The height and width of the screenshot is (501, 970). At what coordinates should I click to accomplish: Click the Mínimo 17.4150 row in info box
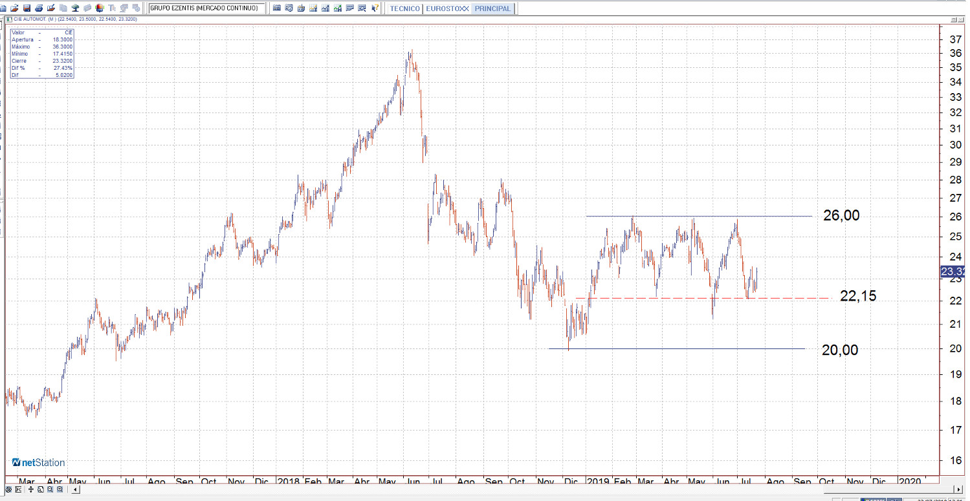coord(42,54)
